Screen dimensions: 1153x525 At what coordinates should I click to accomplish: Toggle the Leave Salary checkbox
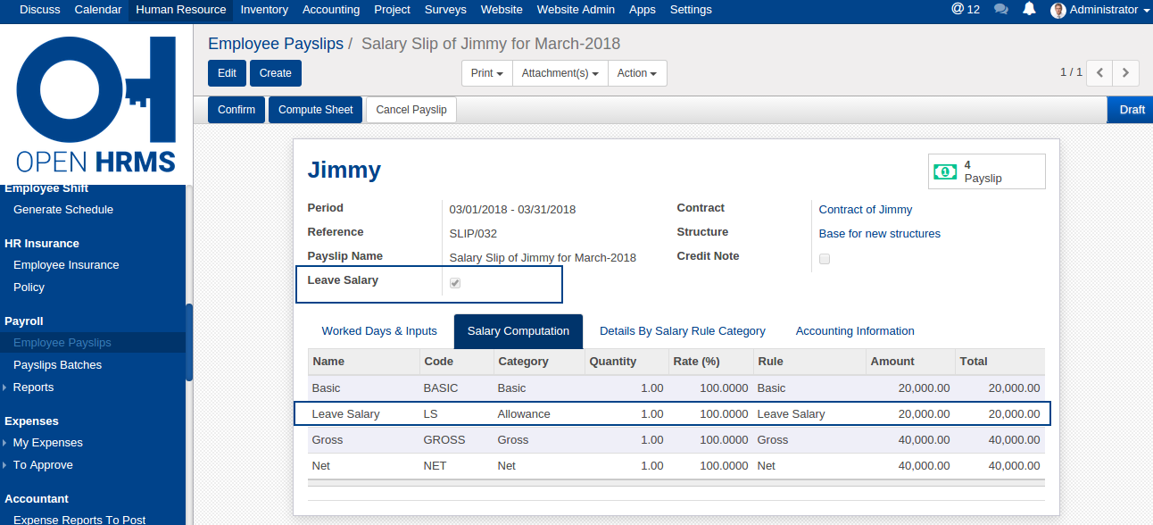[x=455, y=283]
